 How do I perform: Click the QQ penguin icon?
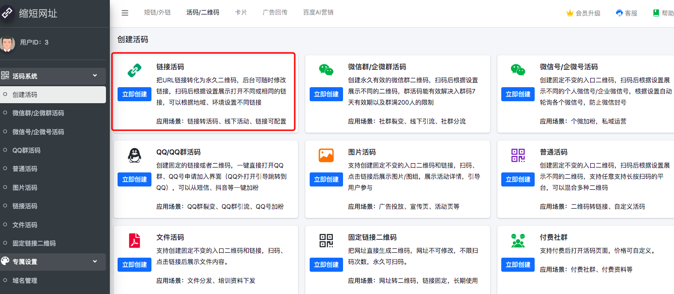click(x=134, y=155)
